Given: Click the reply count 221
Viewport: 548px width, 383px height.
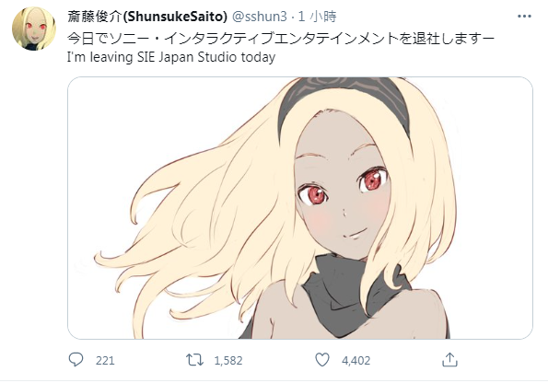Looking at the screenshot, I should [105, 360].
